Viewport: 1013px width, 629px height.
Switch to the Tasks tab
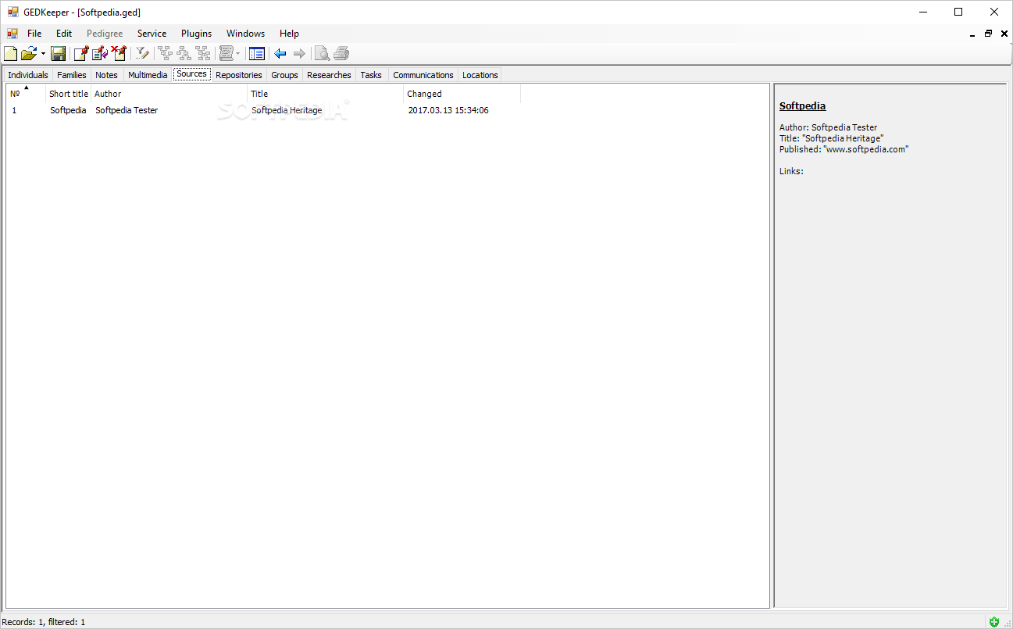tap(371, 75)
